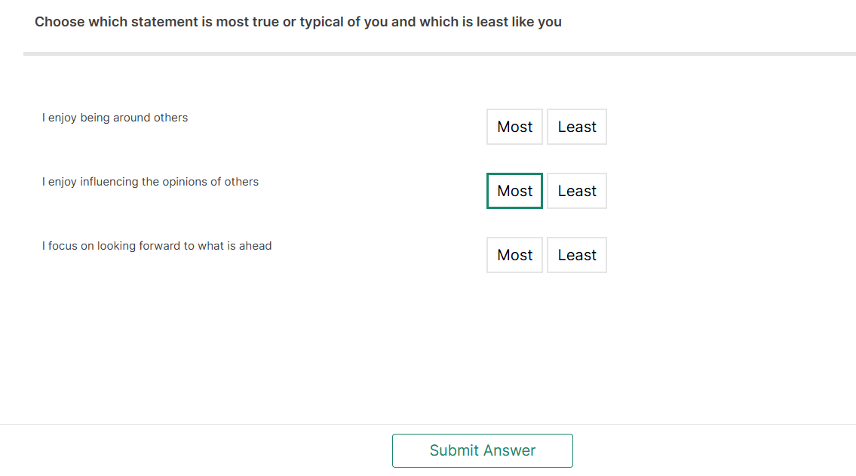856x476 pixels.
Task: Set the last statement as least like you
Action: click(577, 255)
